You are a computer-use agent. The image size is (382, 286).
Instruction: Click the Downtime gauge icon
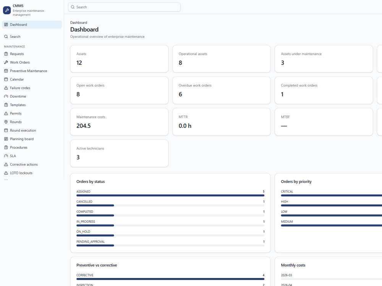point(6,96)
